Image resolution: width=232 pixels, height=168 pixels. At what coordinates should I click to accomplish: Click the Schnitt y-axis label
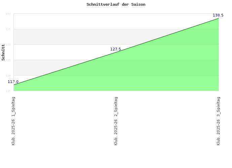[x=3, y=52]
